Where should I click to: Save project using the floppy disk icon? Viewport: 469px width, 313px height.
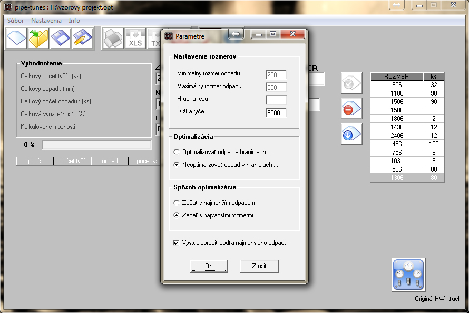tap(61, 39)
